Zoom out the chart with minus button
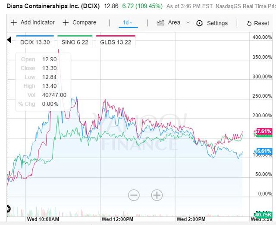Screen dimensions: 276x225 point(134,195)
